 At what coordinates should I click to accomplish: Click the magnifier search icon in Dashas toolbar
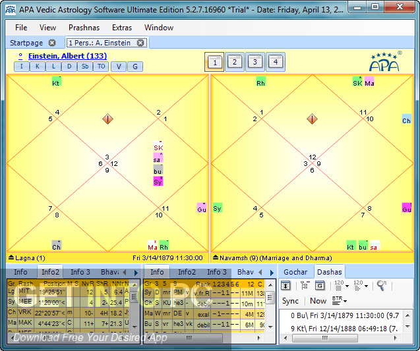click(x=381, y=285)
